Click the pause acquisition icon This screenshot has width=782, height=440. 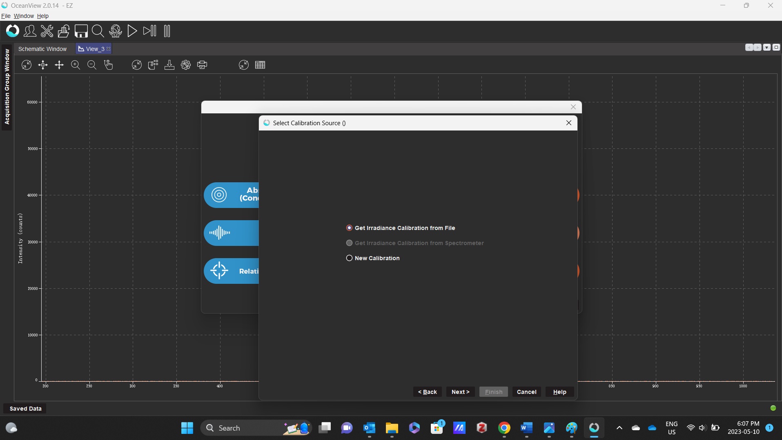pyautogui.click(x=167, y=31)
